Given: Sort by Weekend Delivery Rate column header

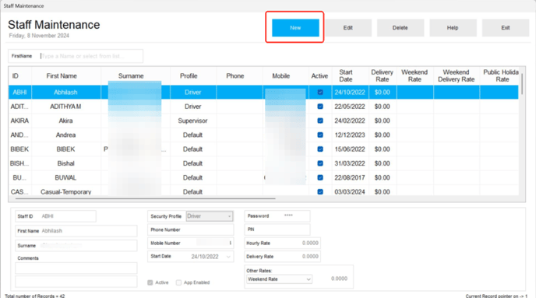Looking at the screenshot, I should (x=457, y=75).
